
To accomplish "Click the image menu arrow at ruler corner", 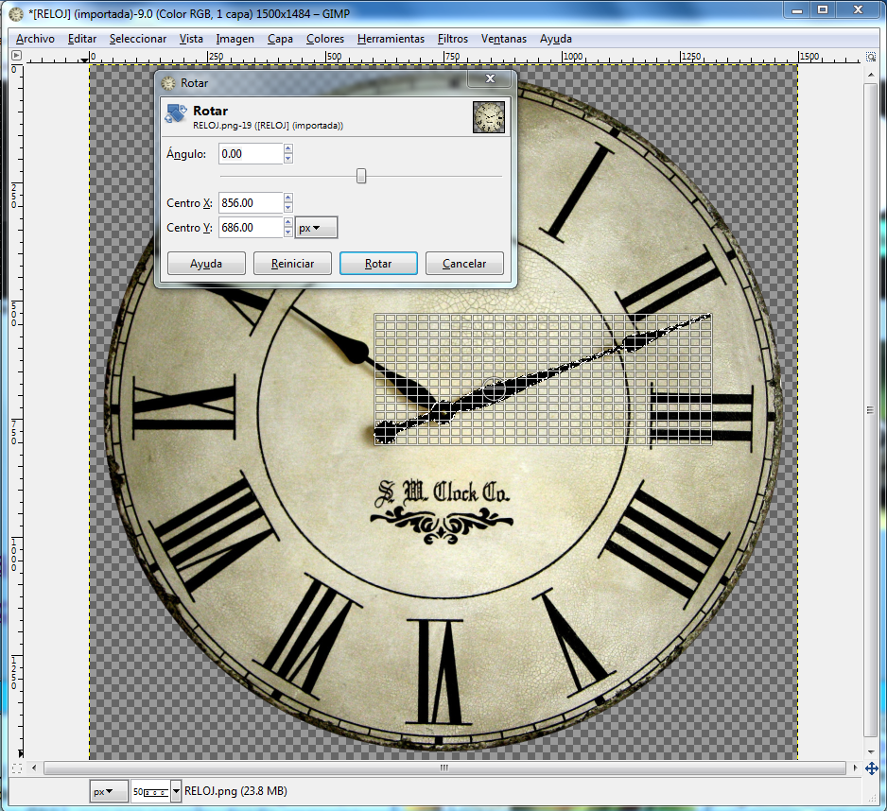I will pos(16,56).
